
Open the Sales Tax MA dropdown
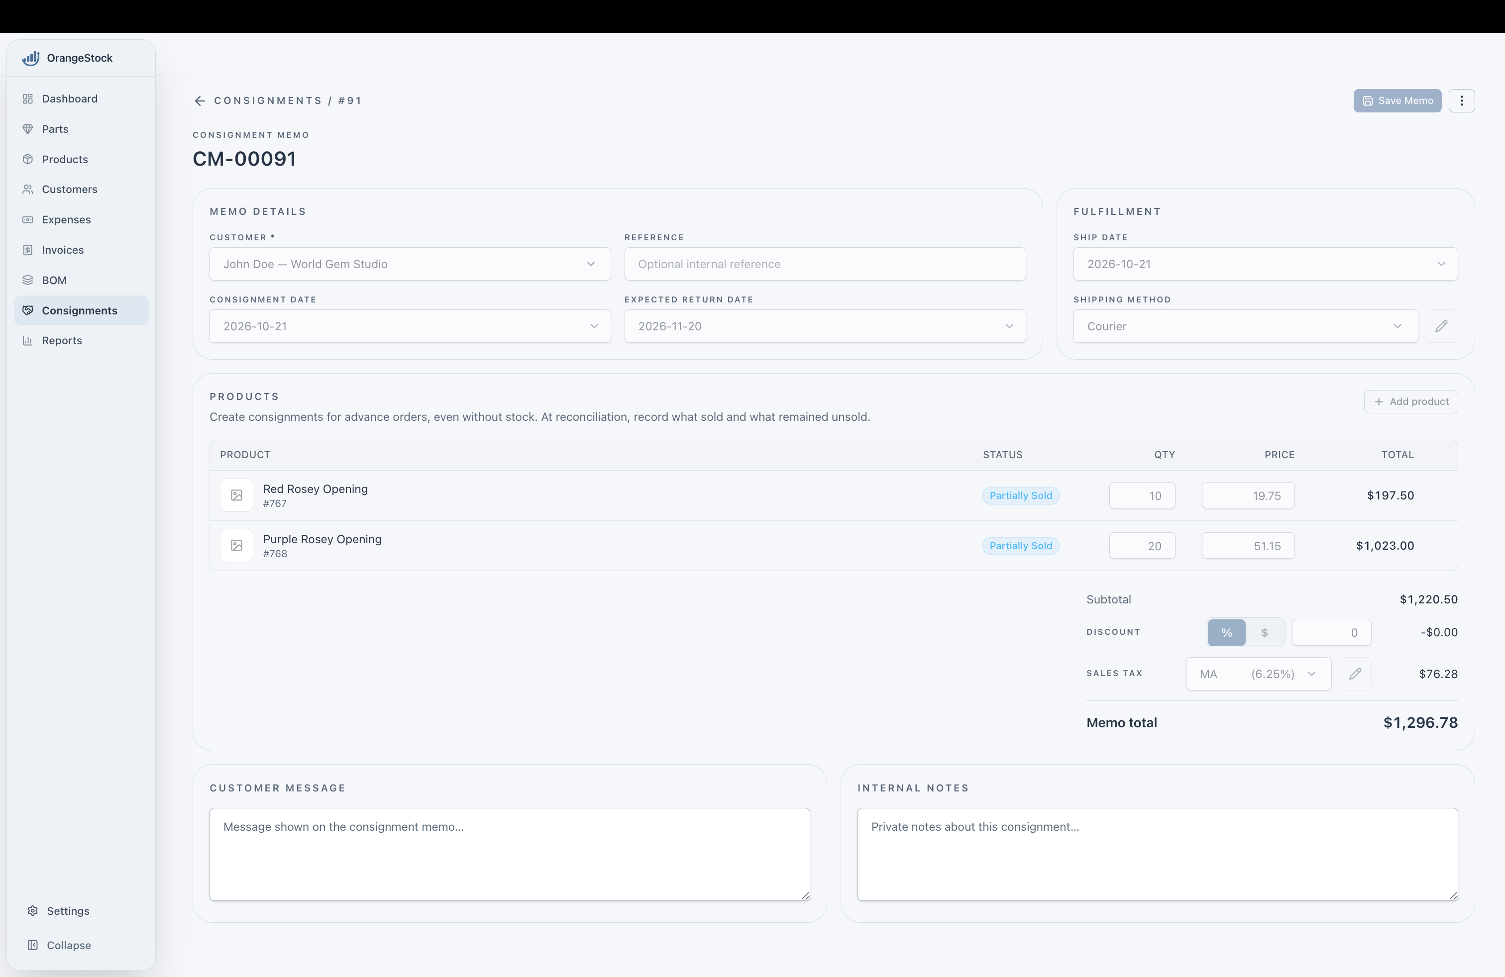pos(1258,674)
